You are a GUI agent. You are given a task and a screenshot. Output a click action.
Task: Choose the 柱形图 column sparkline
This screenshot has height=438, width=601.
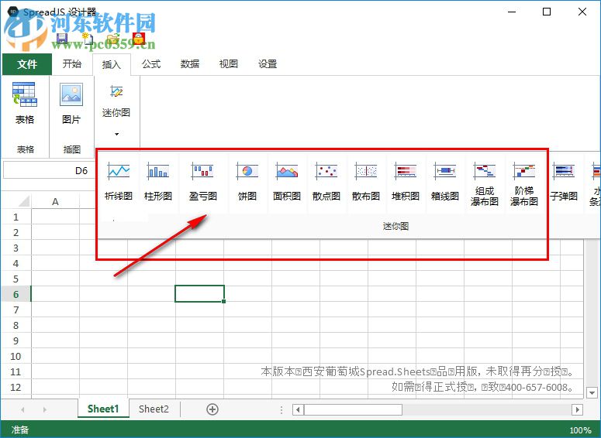tap(158, 182)
